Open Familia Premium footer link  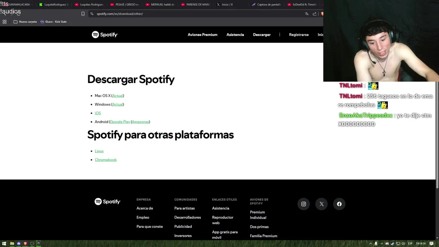click(263, 236)
